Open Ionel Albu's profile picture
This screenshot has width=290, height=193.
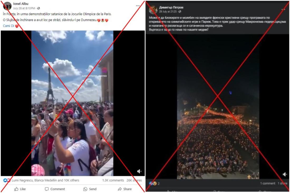7,6
